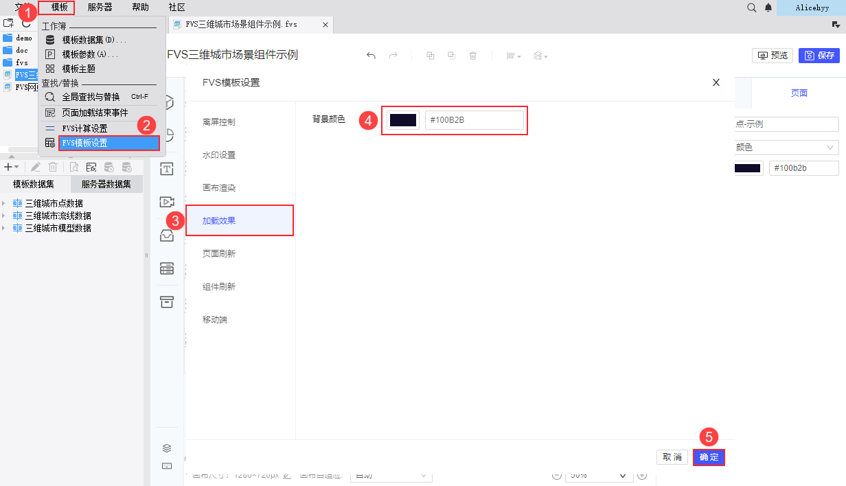This screenshot has height=486, width=846.
Task: Open the layers stack icon at sidebar bottom
Action: click(x=167, y=448)
